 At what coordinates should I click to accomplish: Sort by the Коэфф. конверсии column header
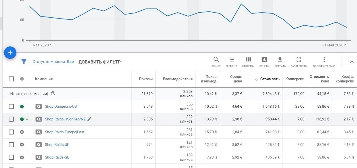[x=345, y=79]
